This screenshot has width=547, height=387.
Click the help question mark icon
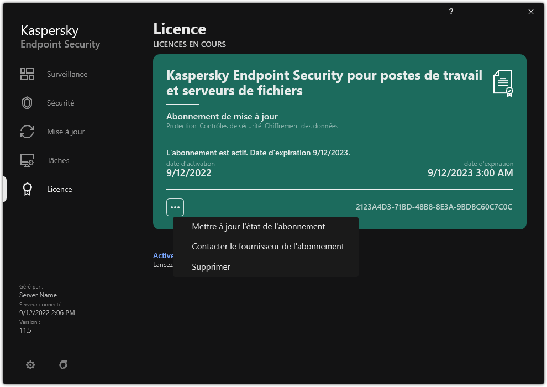[451, 12]
